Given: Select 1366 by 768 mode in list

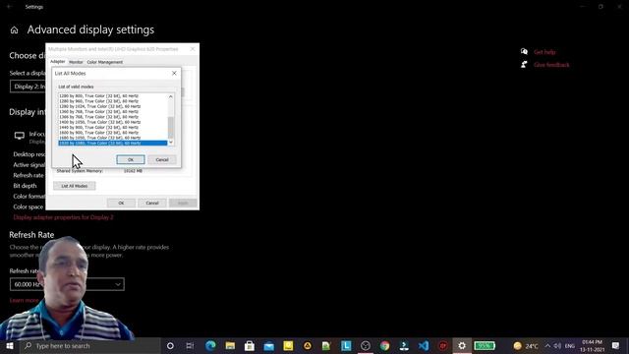Looking at the screenshot, I should pos(99,117).
